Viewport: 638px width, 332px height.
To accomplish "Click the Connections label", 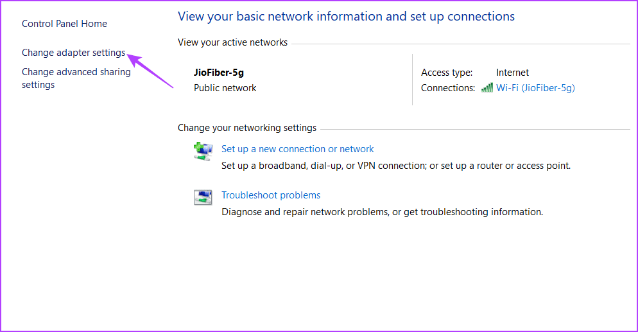I will click(x=448, y=88).
